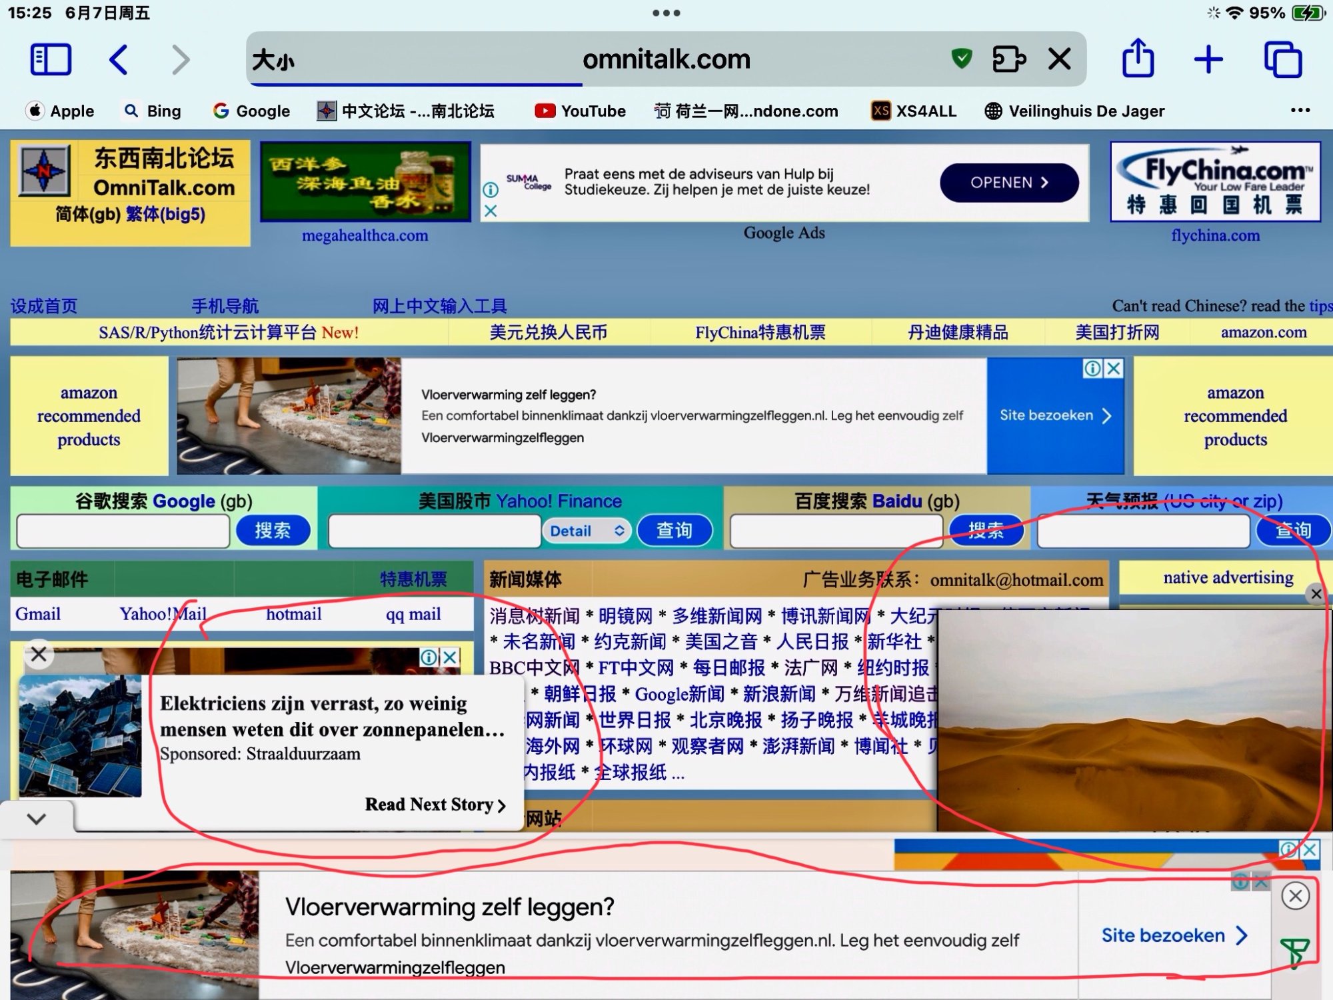The width and height of the screenshot is (1333, 1000).
Task: Open the green privacy shield report
Action: click(961, 59)
